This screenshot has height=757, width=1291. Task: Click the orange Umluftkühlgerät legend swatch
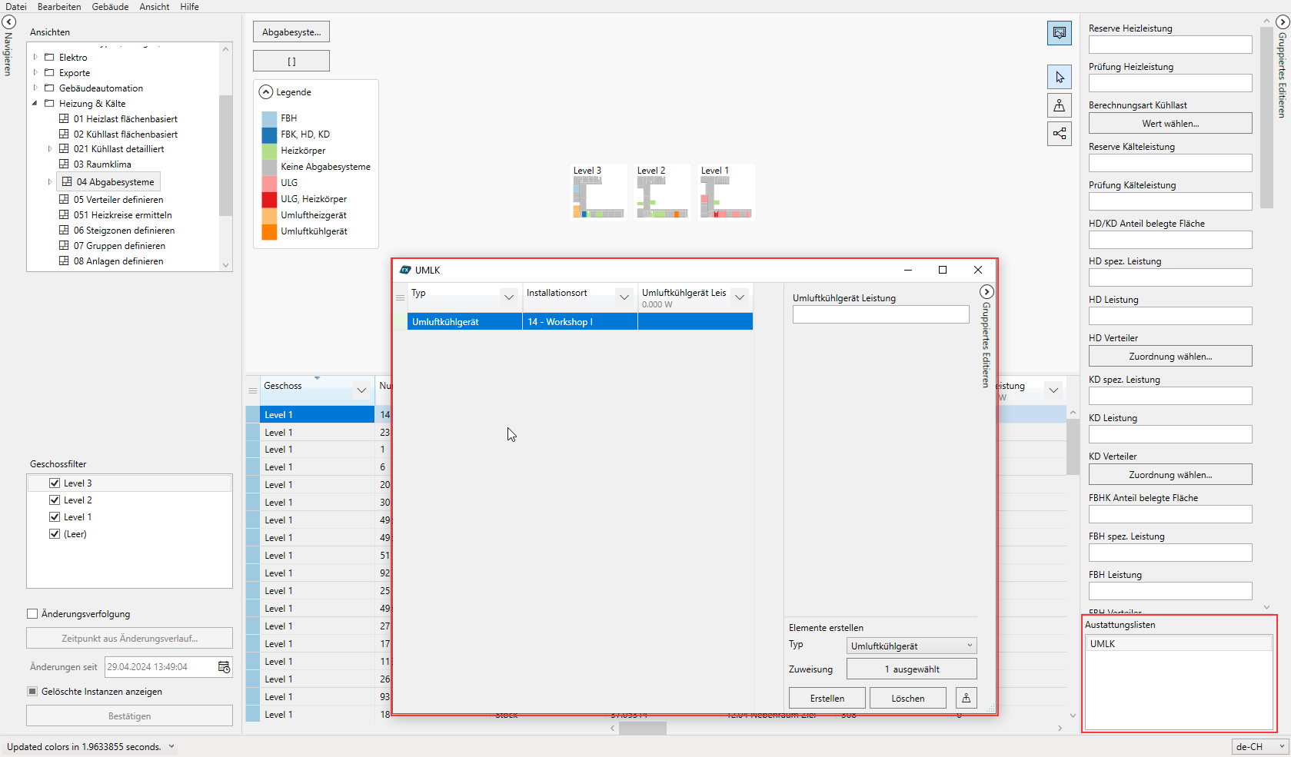pos(269,231)
